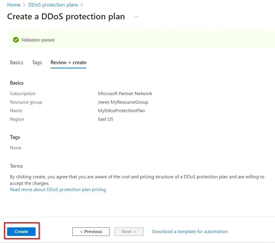This screenshot has width=275, height=243.
Task: Select the Subscription value Microsoft Partner Network
Action: click(125, 93)
